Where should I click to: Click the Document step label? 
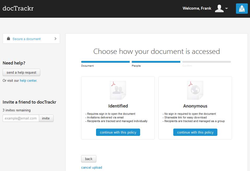[87, 66]
